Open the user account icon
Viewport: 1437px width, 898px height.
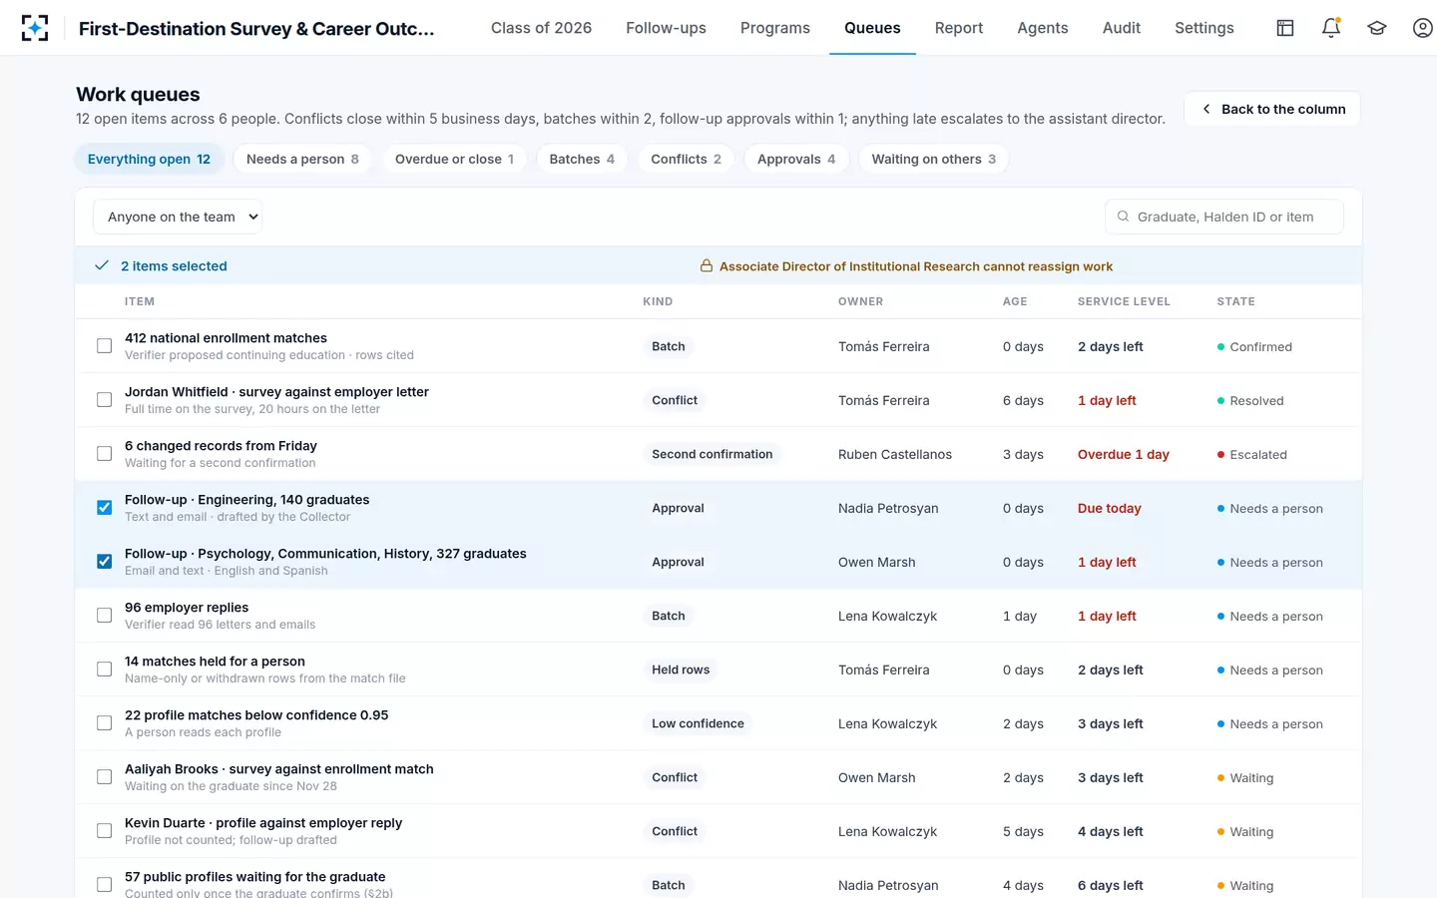point(1423,28)
